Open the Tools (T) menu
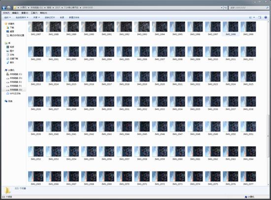The height and width of the screenshot is (200, 271). (34, 13)
